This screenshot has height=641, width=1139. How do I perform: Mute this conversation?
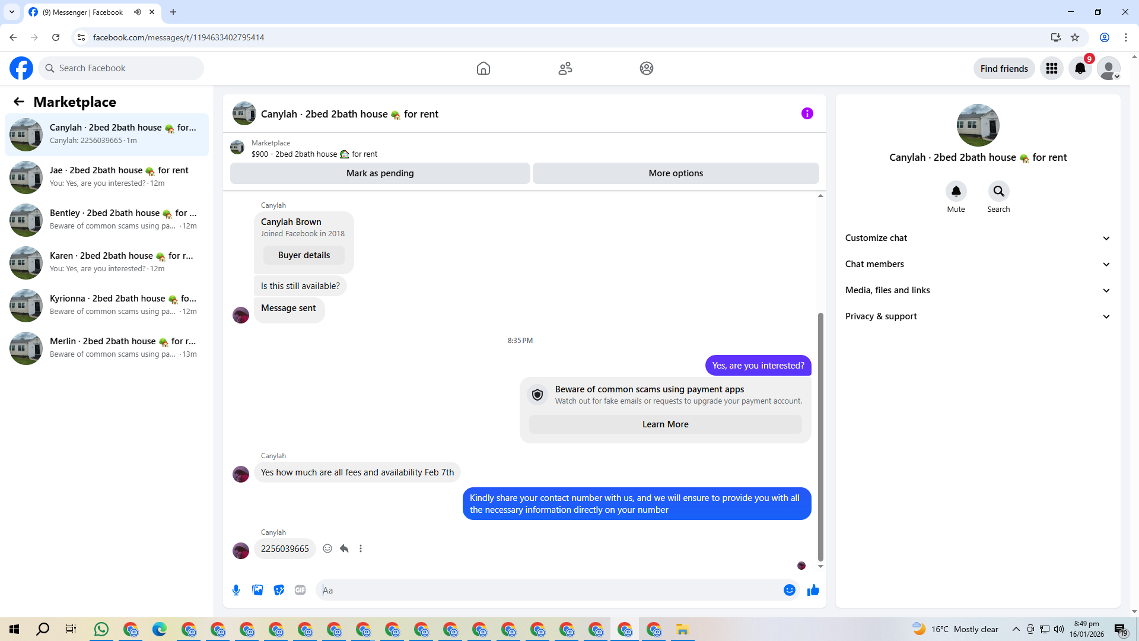pyautogui.click(x=956, y=191)
